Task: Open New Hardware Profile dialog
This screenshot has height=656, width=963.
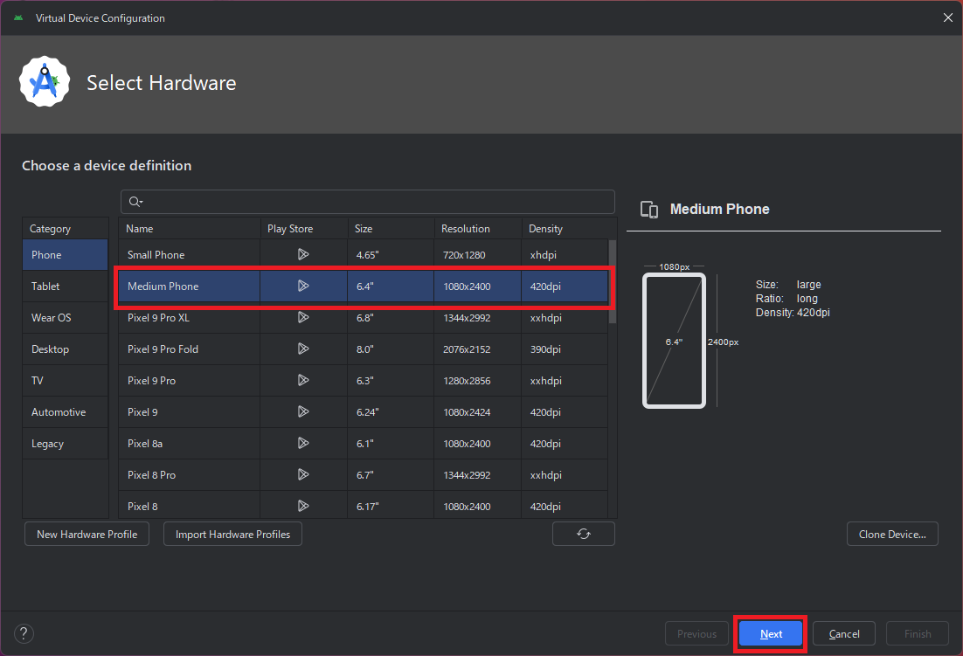Action: coord(87,534)
